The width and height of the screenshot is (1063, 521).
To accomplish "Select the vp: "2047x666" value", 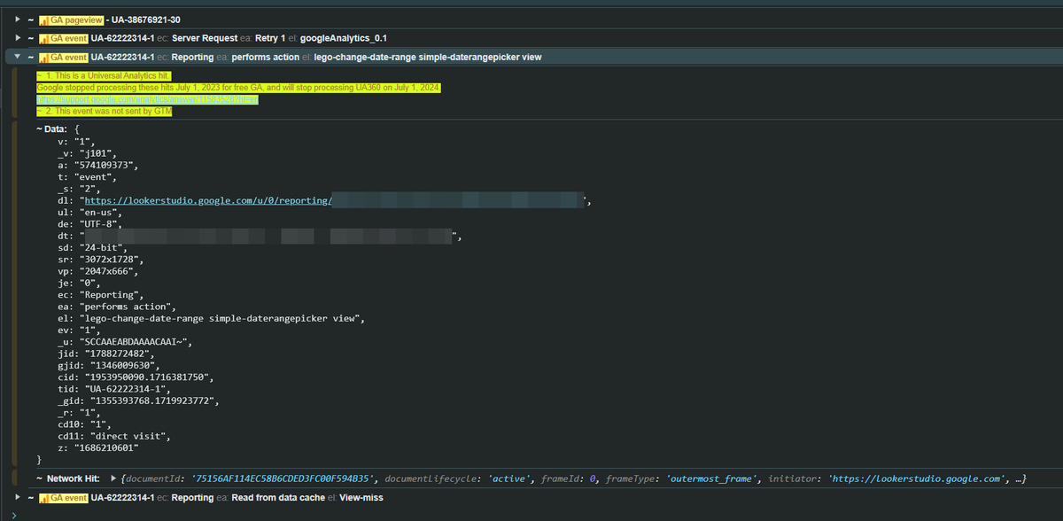I will pyautogui.click(x=107, y=272).
